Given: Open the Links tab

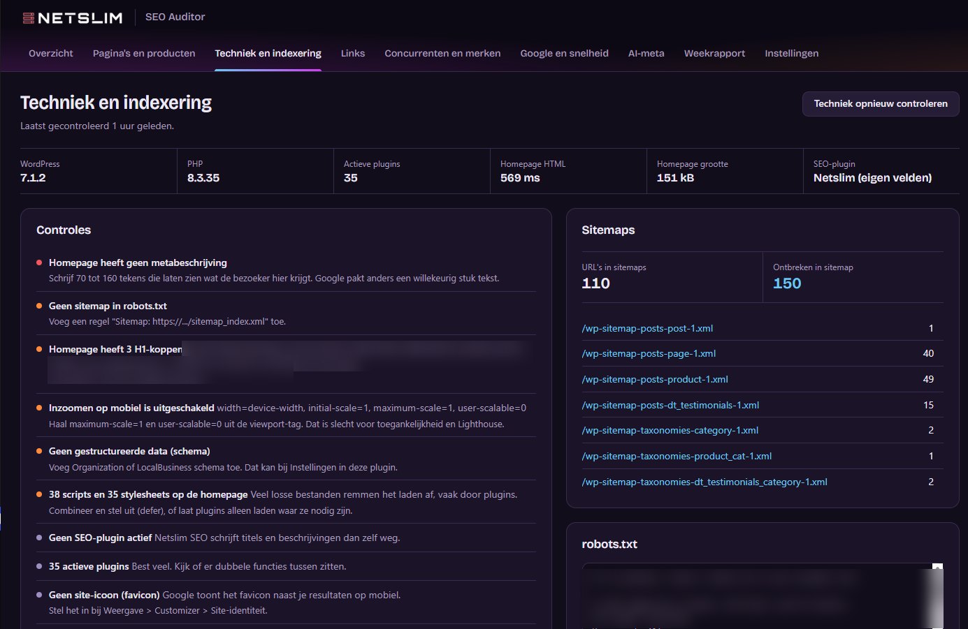Looking at the screenshot, I should tap(353, 53).
